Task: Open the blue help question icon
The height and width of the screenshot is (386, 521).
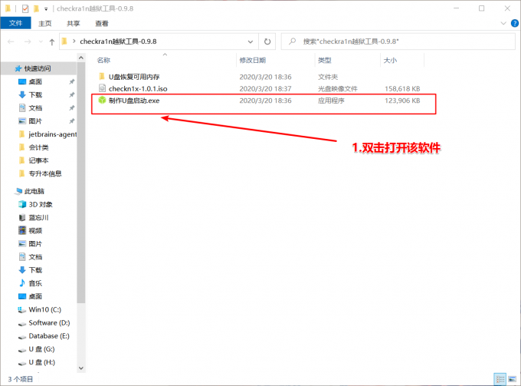Action: 515,23
